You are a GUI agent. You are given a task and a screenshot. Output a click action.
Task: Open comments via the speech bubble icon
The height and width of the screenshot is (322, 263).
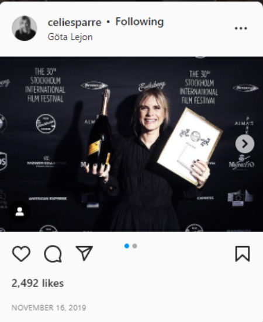(x=53, y=254)
